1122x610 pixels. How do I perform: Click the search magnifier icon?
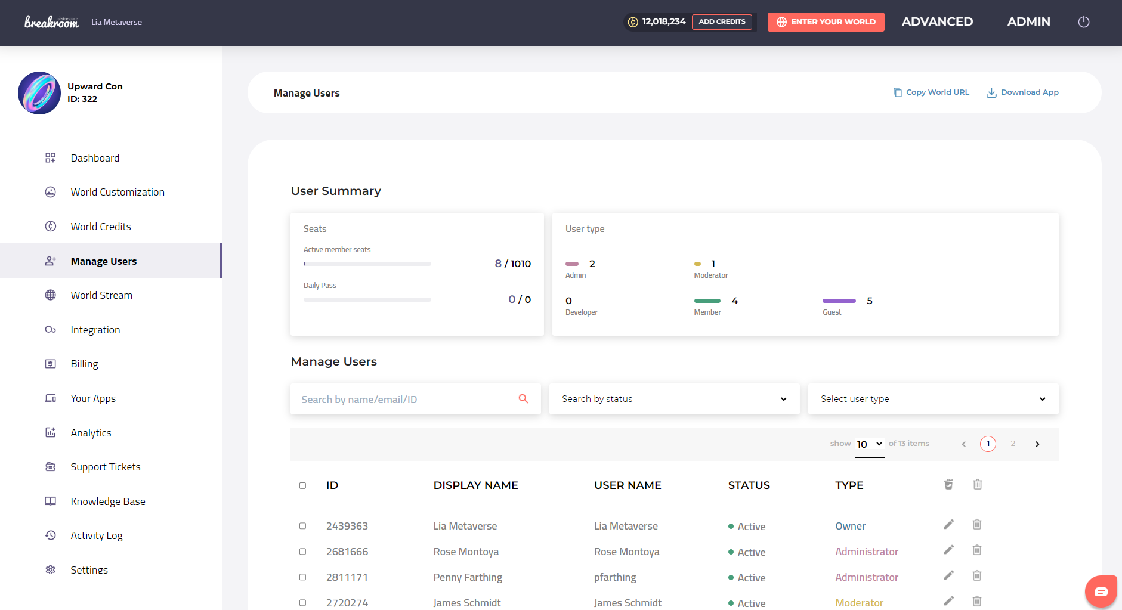(x=523, y=398)
